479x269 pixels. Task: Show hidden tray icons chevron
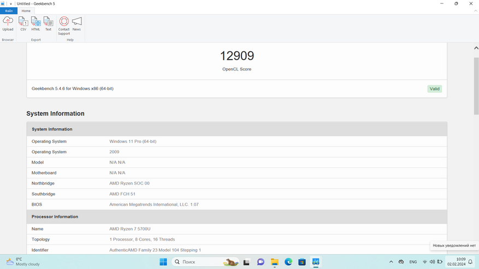tap(391, 262)
